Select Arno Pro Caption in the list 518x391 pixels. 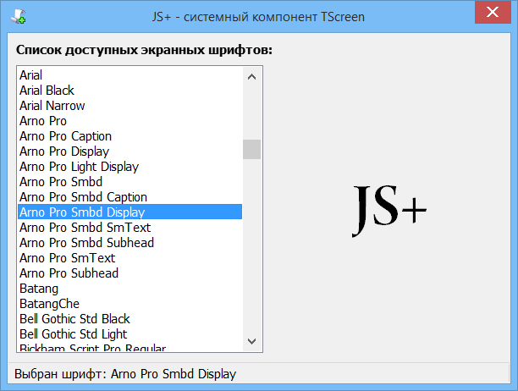[x=129, y=135]
